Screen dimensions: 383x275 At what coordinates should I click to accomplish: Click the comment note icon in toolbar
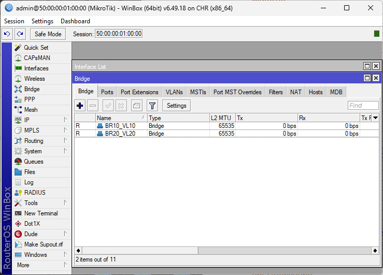click(136, 106)
